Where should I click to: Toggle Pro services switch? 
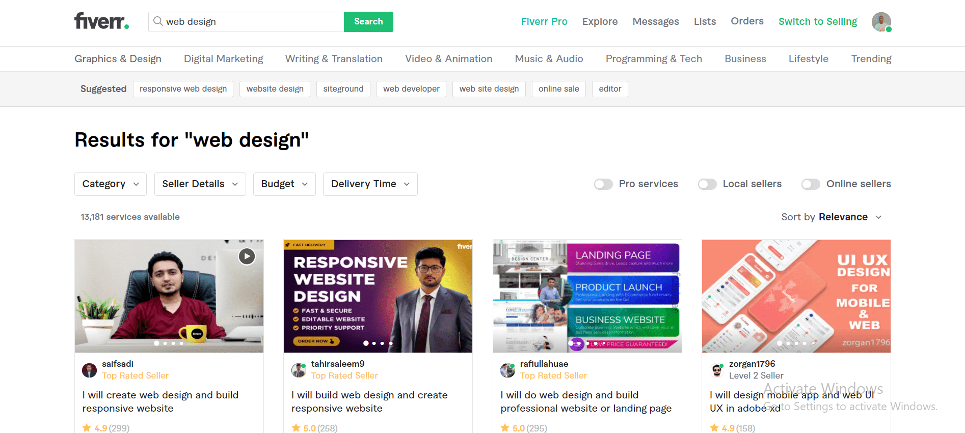point(603,184)
